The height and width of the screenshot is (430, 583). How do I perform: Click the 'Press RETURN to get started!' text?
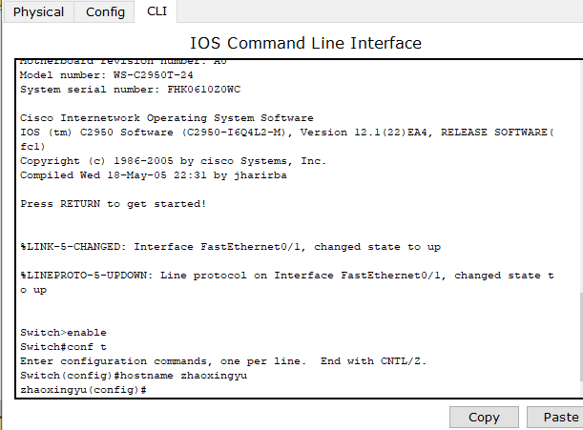pos(113,204)
